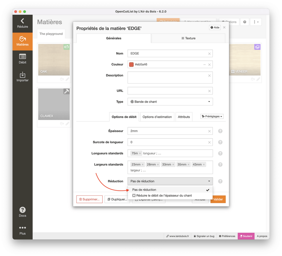Click the Couleur minus icon

pos(205,64)
